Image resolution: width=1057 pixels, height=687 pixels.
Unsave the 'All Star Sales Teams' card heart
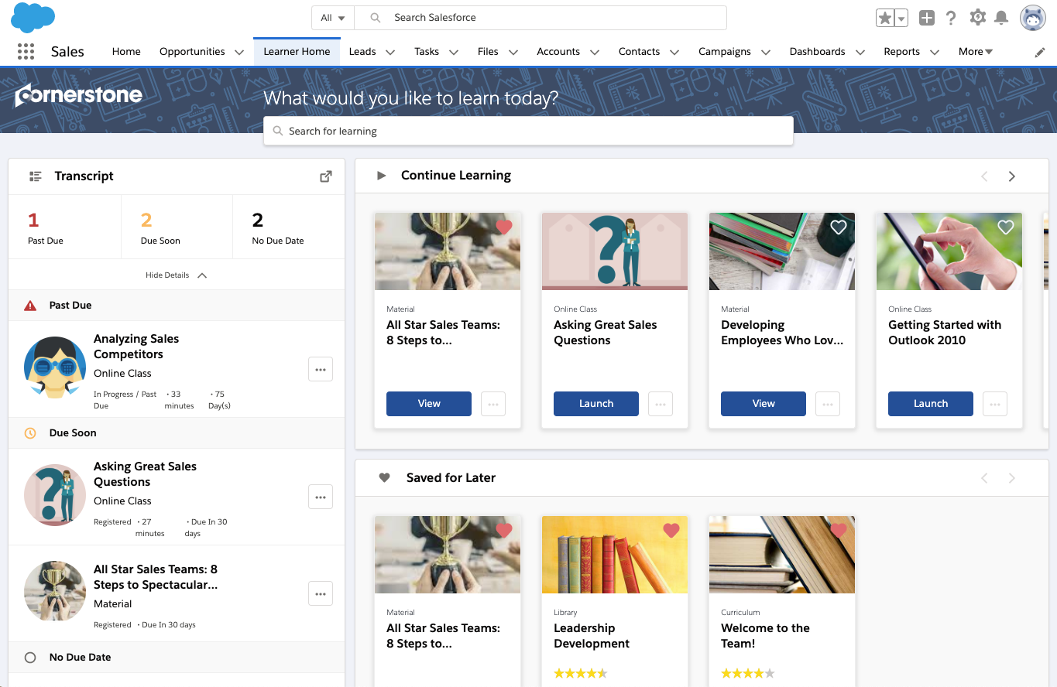504,227
